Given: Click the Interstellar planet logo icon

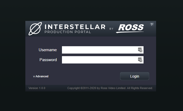Looking at the screenshot, I should point(35,29).
